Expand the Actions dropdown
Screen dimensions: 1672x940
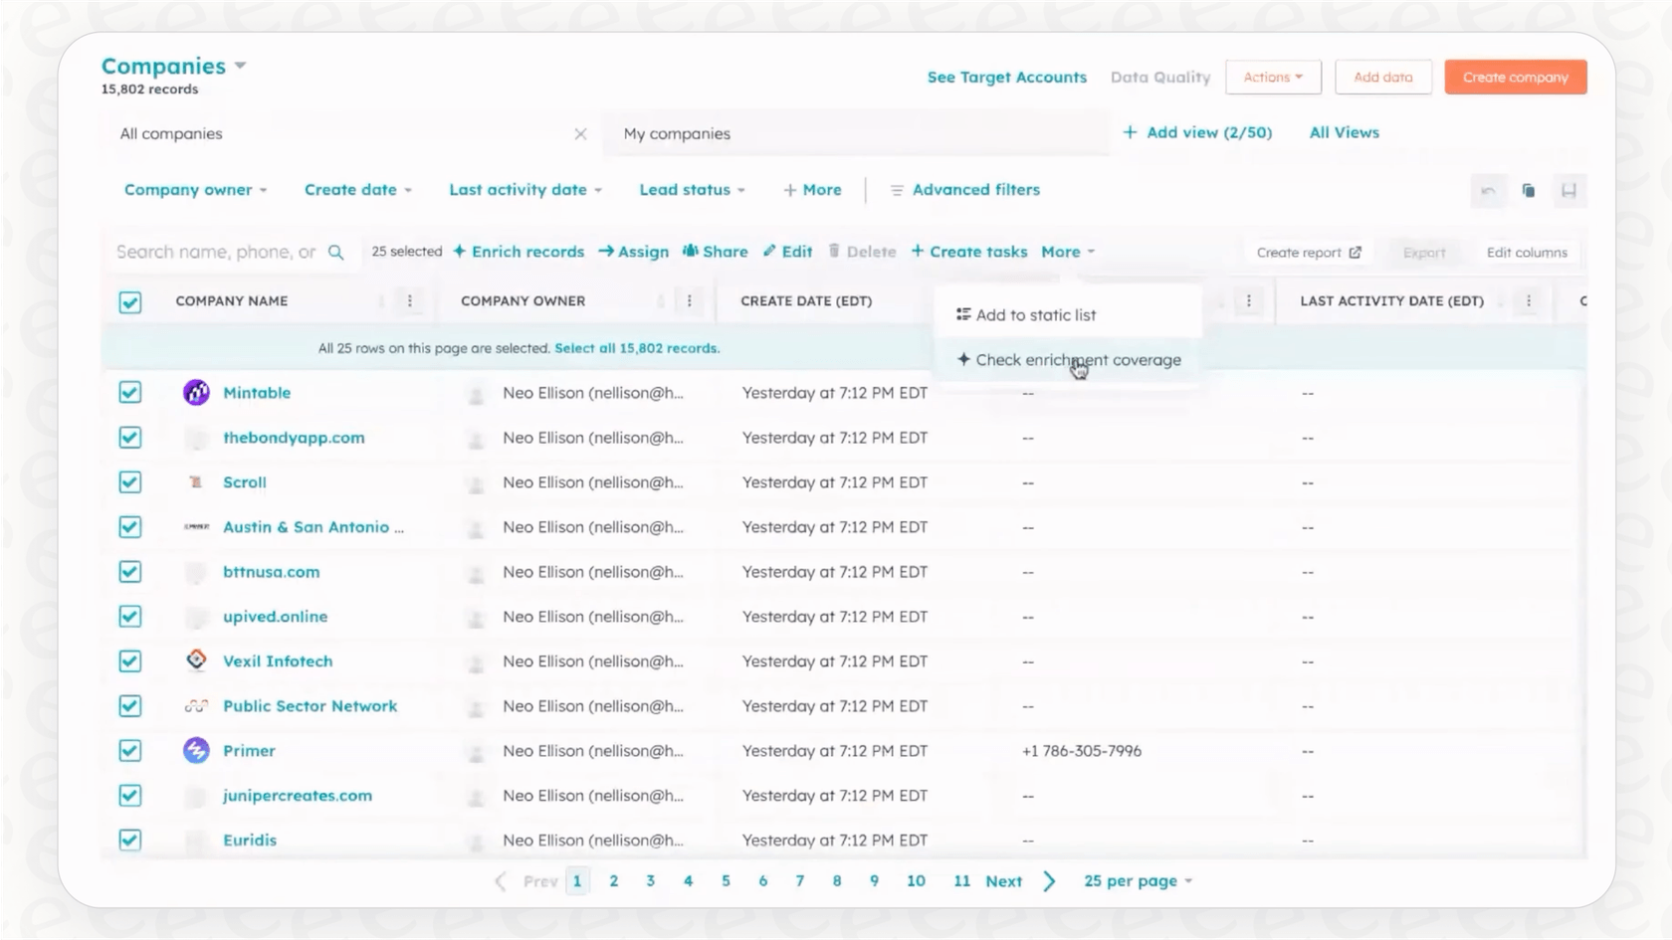pyautogui.click(x=1273, y=77)
